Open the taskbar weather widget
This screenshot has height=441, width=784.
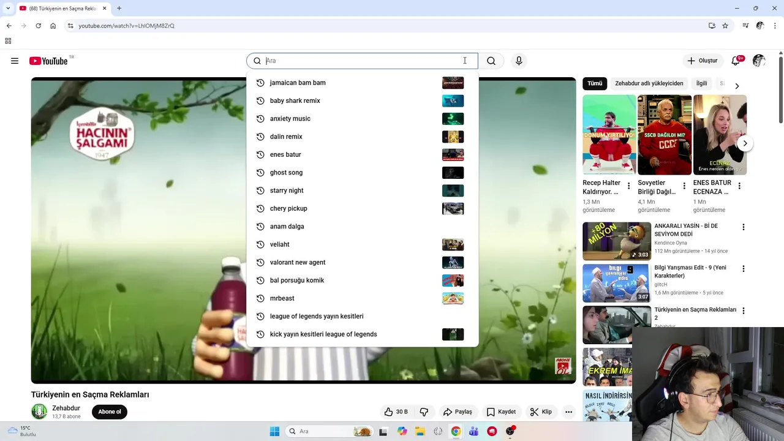21,431
